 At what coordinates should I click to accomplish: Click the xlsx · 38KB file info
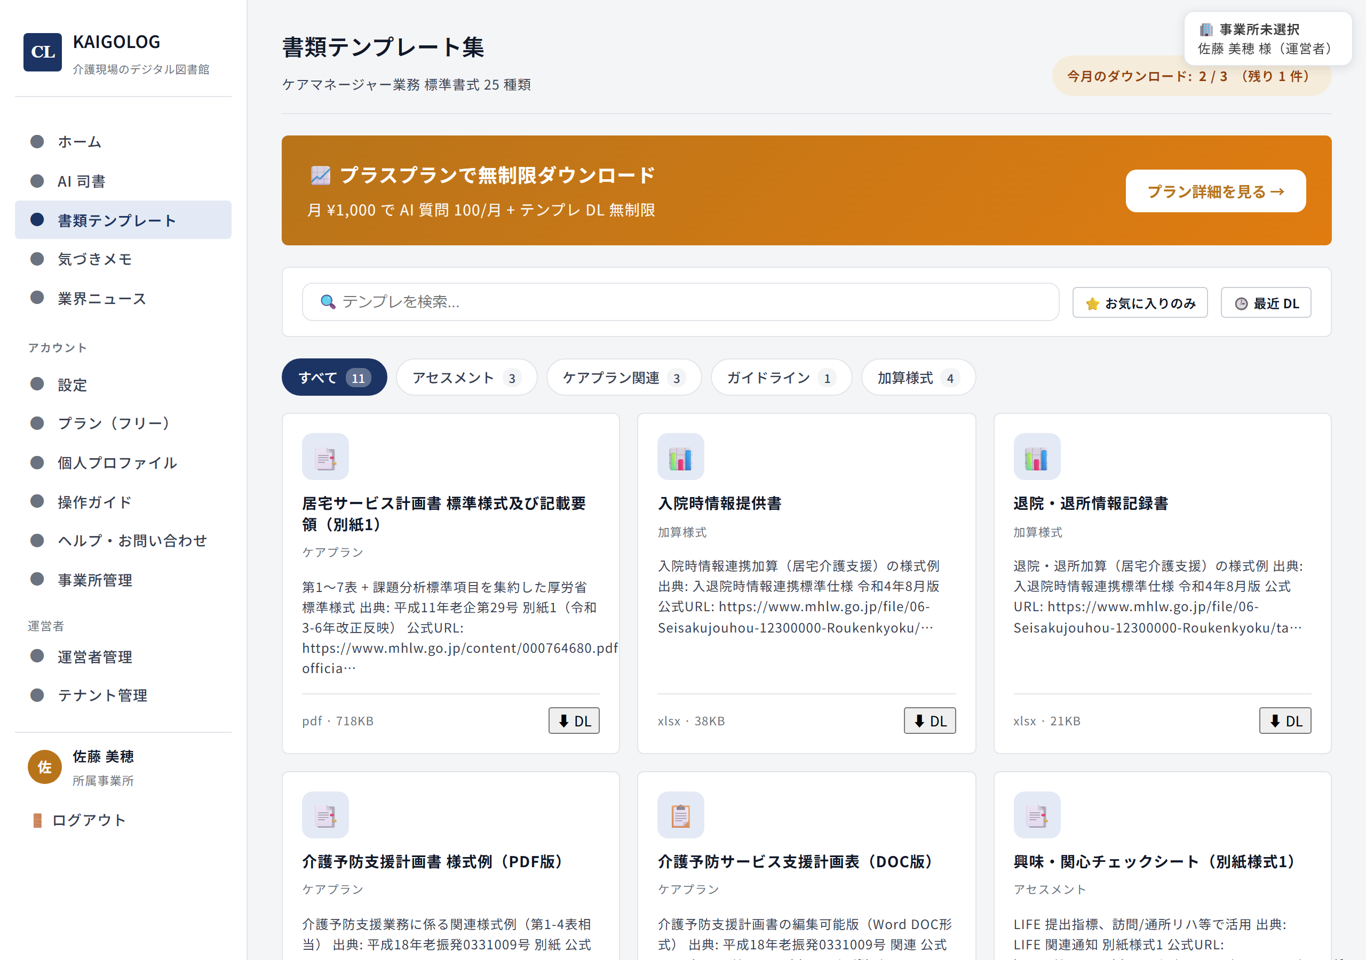(690, 721)
